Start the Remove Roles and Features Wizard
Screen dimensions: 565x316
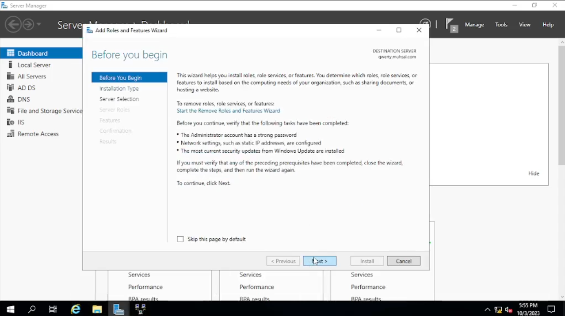[x=228, y=111]
